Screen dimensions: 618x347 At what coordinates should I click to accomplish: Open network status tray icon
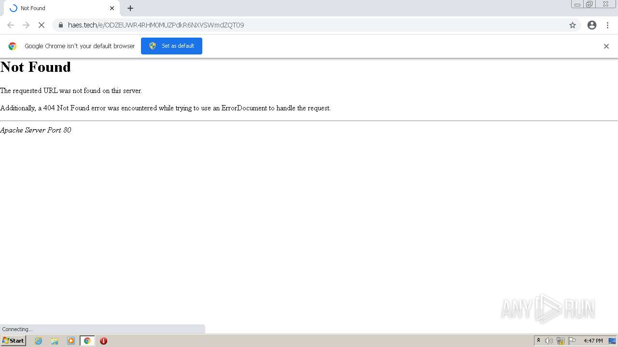pyautogui.click(x=561, y=341)
